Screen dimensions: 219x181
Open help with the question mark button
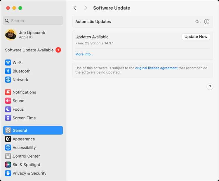tap(210, 87)
